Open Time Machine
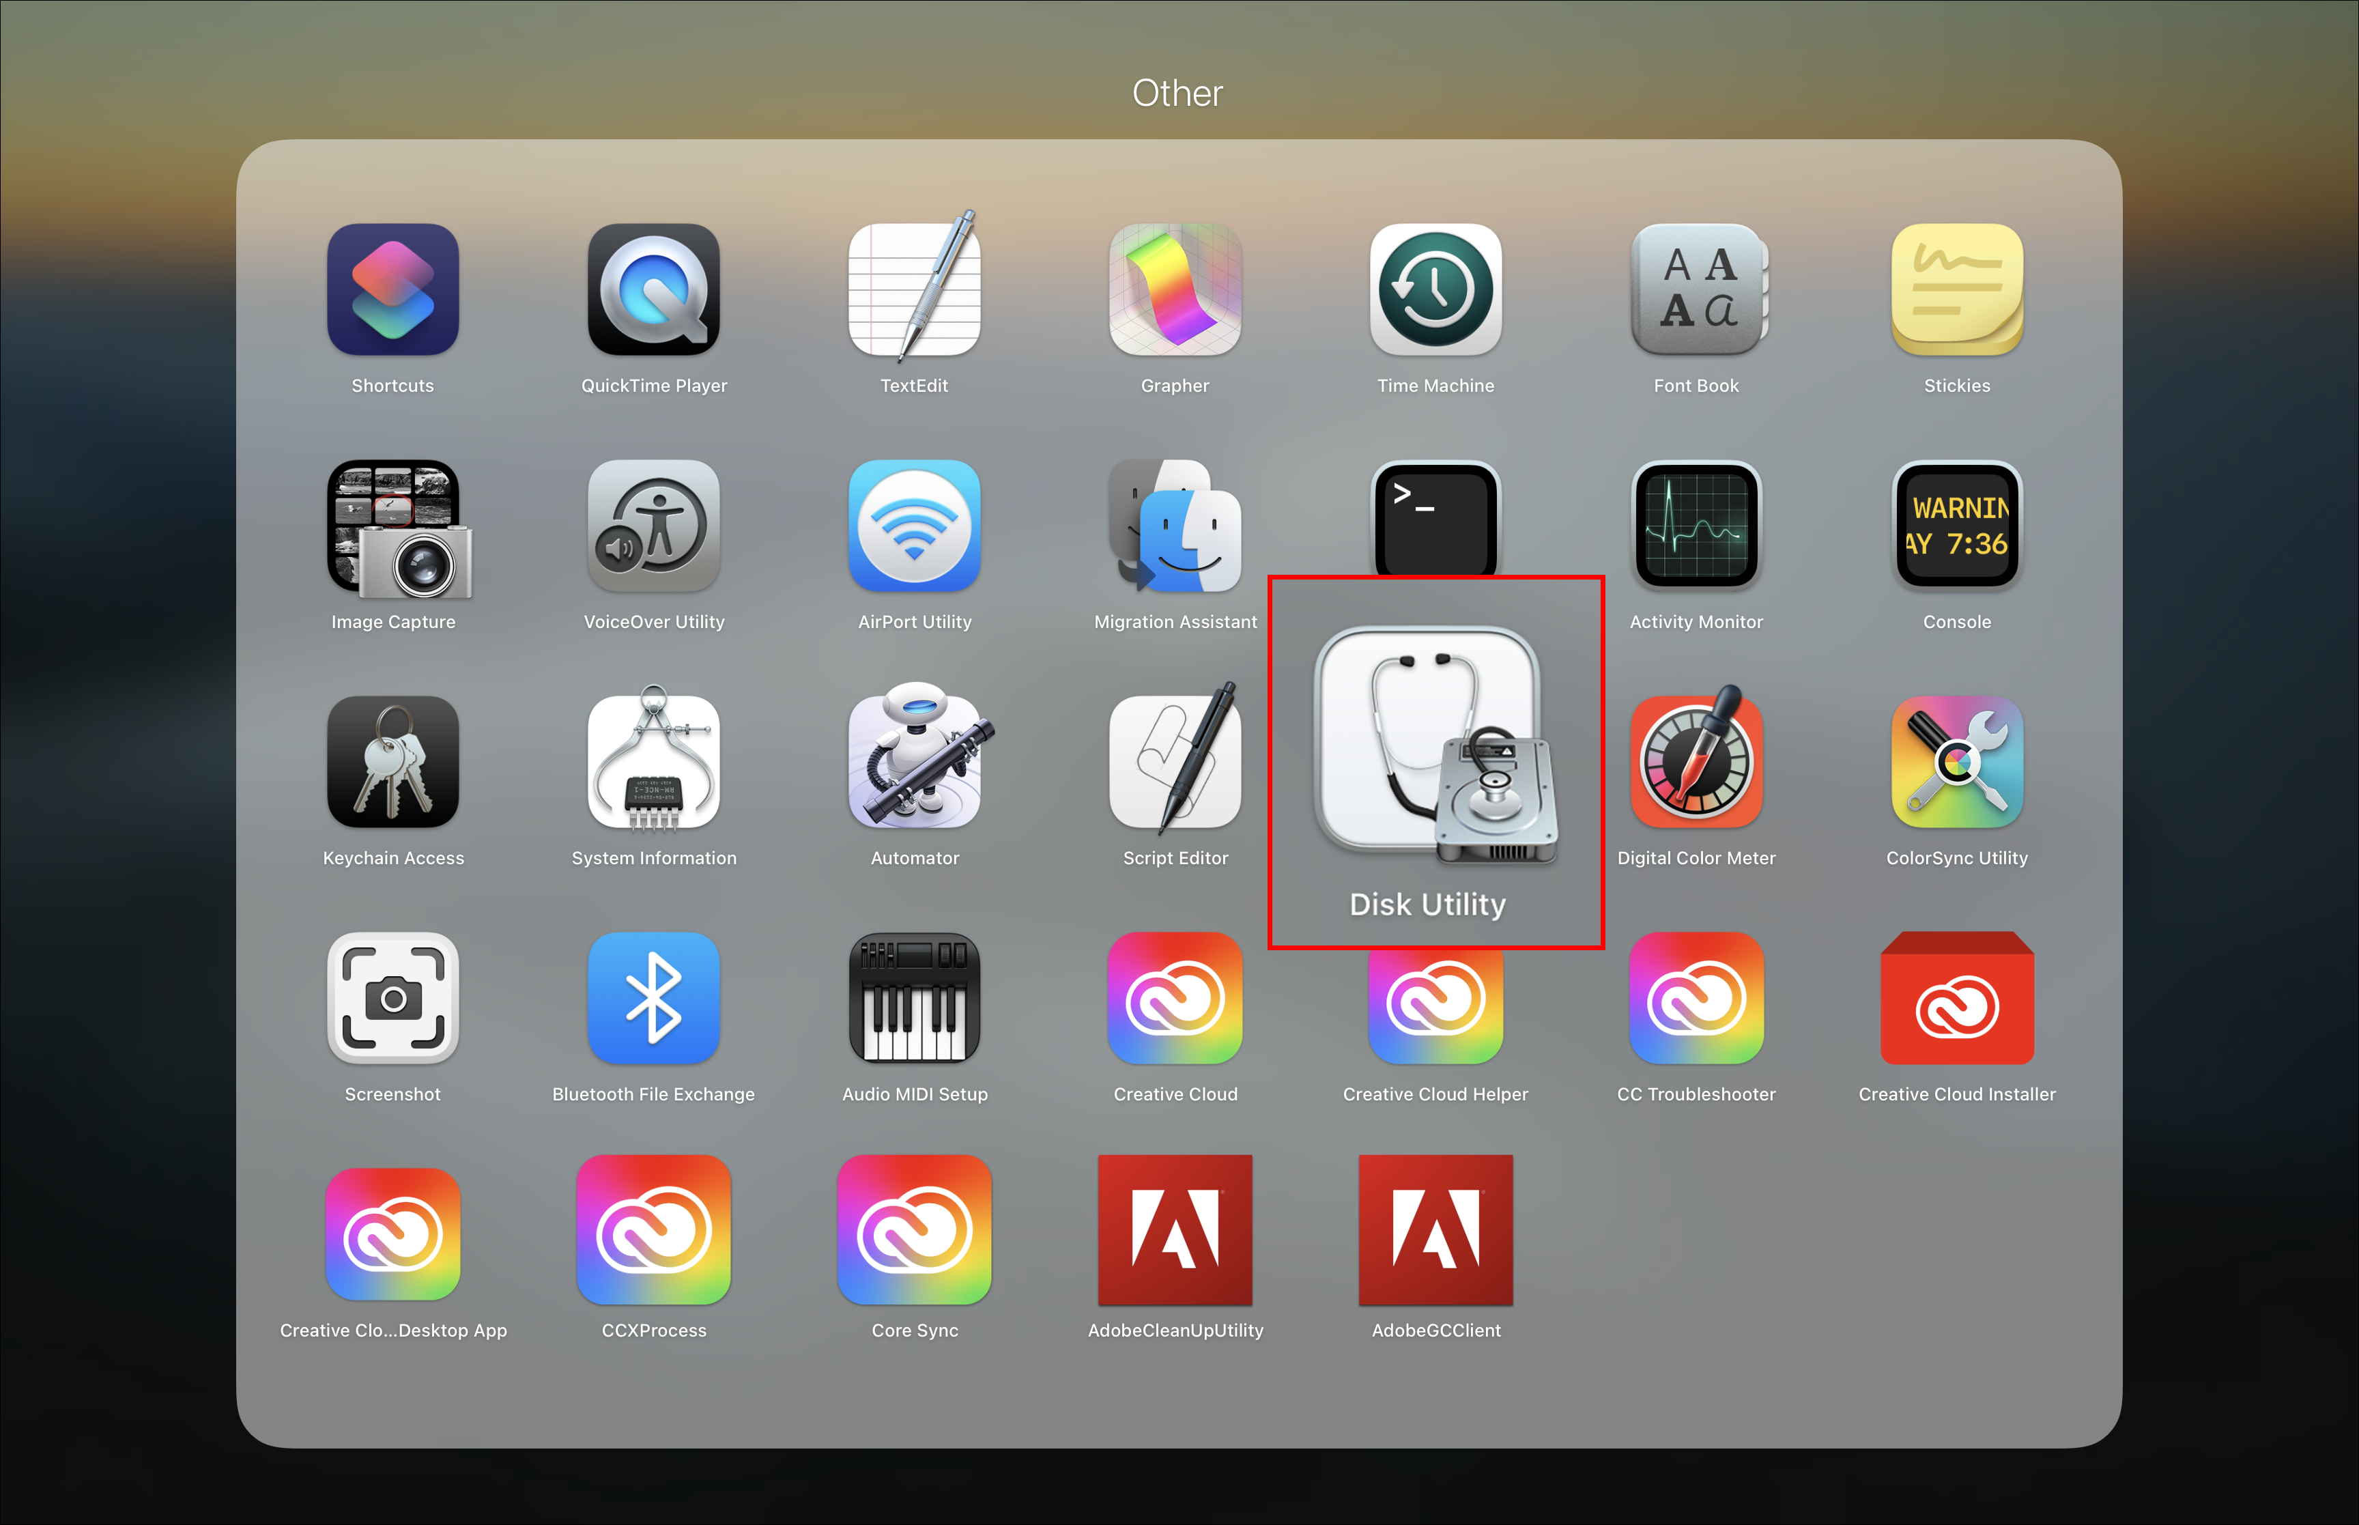The width and height of the screenshot is (2359, 1525). tap(1434, 289)
